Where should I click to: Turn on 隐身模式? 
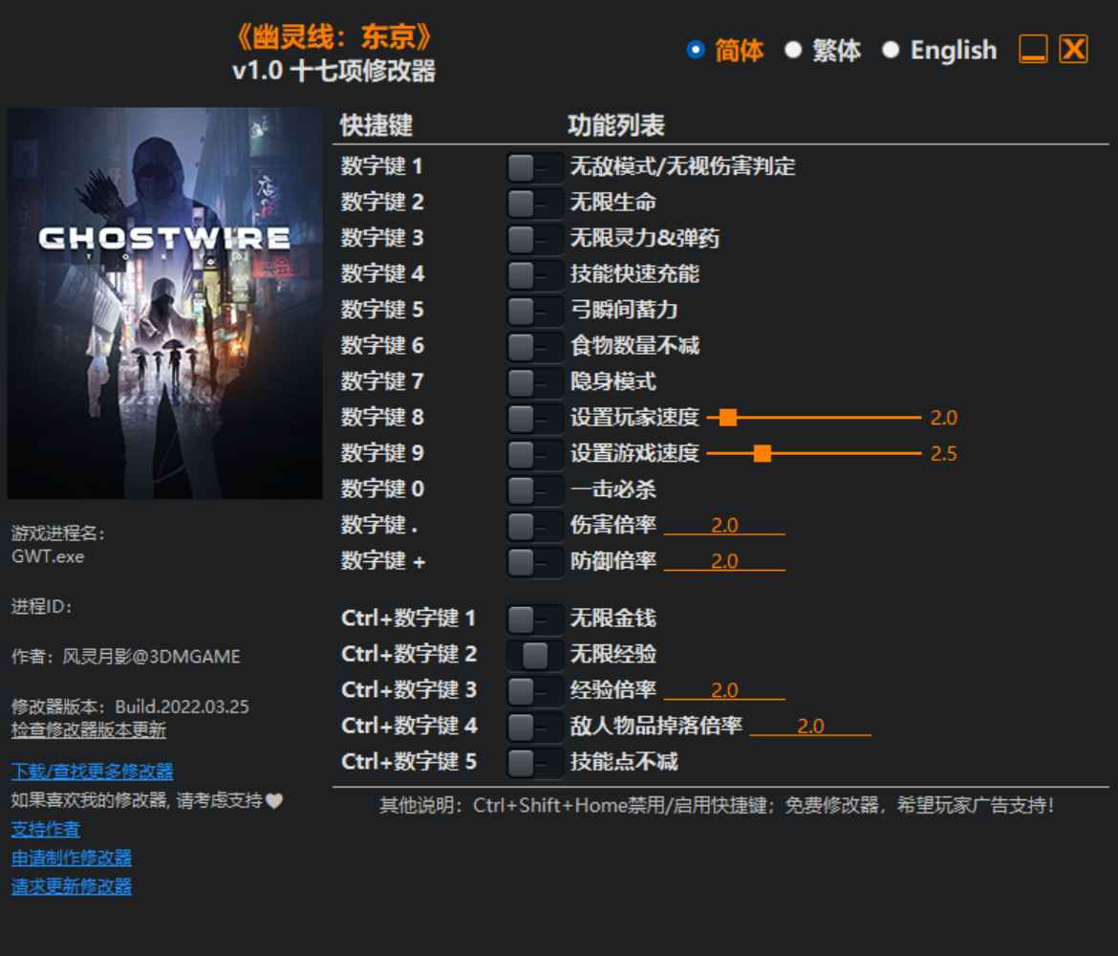[x=534, y=381]
